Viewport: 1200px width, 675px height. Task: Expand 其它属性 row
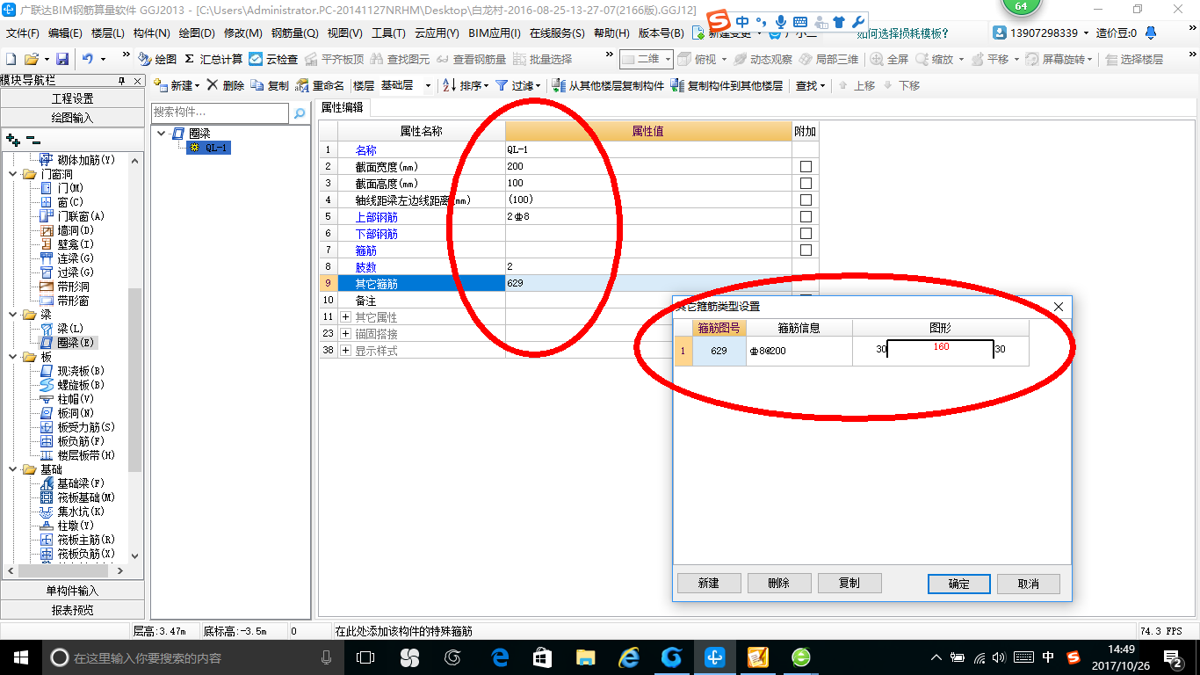pyautogui.click(x=345, y=316)
